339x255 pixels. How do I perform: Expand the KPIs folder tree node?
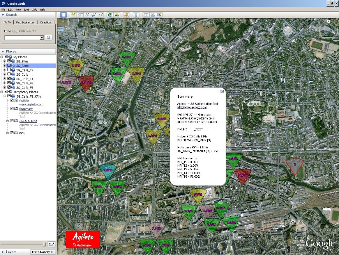click(7, 133)
